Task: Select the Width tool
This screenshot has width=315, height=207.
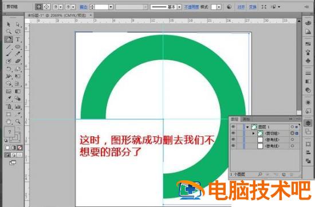Action: click(9, 76)
